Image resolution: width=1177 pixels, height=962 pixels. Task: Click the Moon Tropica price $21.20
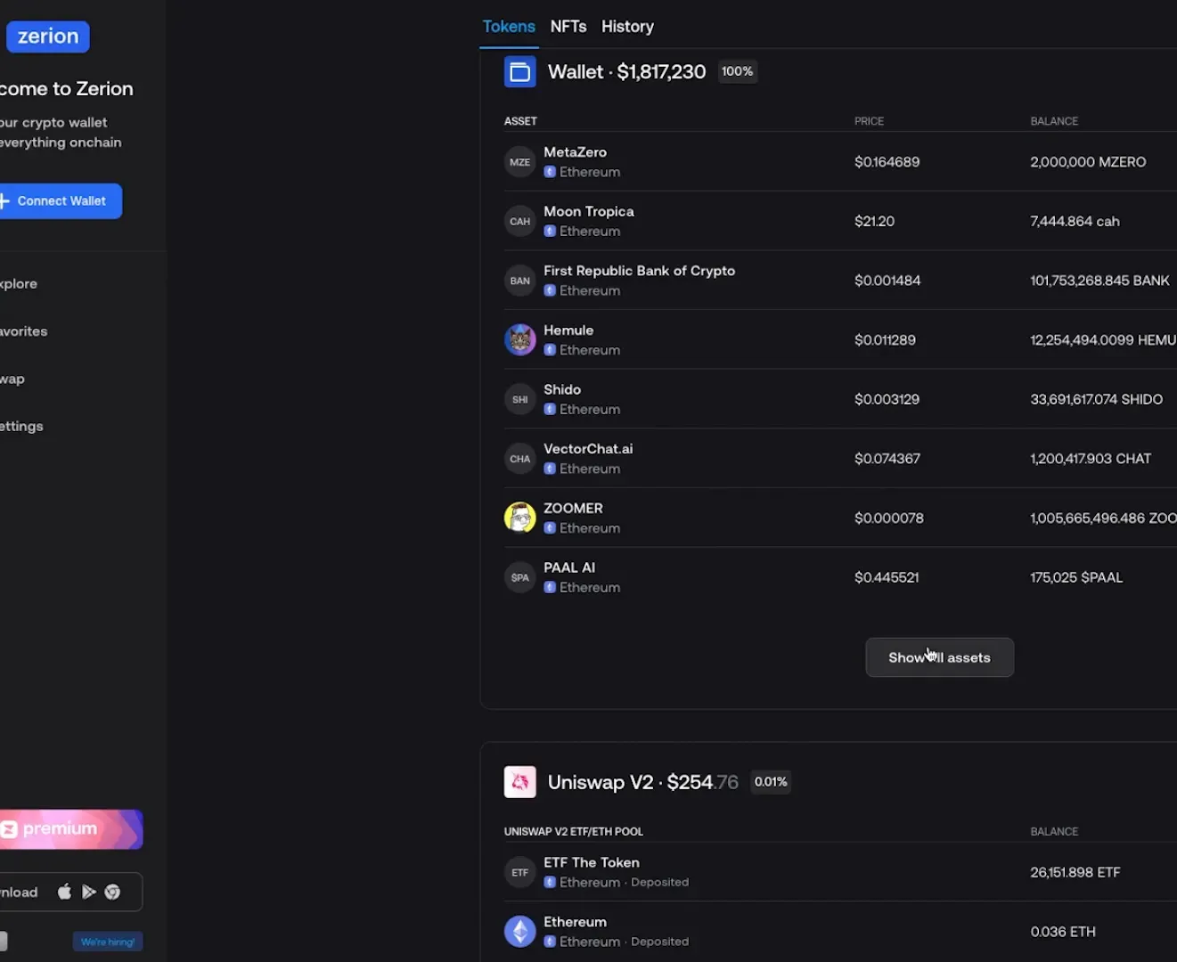(874, 222)
